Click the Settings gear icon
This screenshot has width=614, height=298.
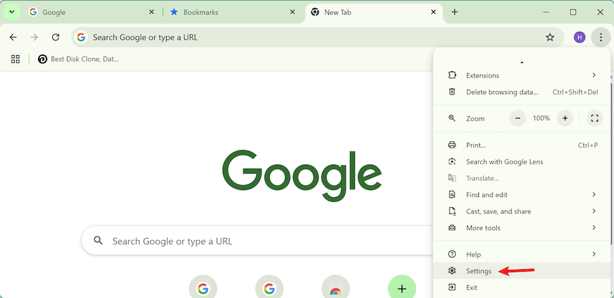452,270
